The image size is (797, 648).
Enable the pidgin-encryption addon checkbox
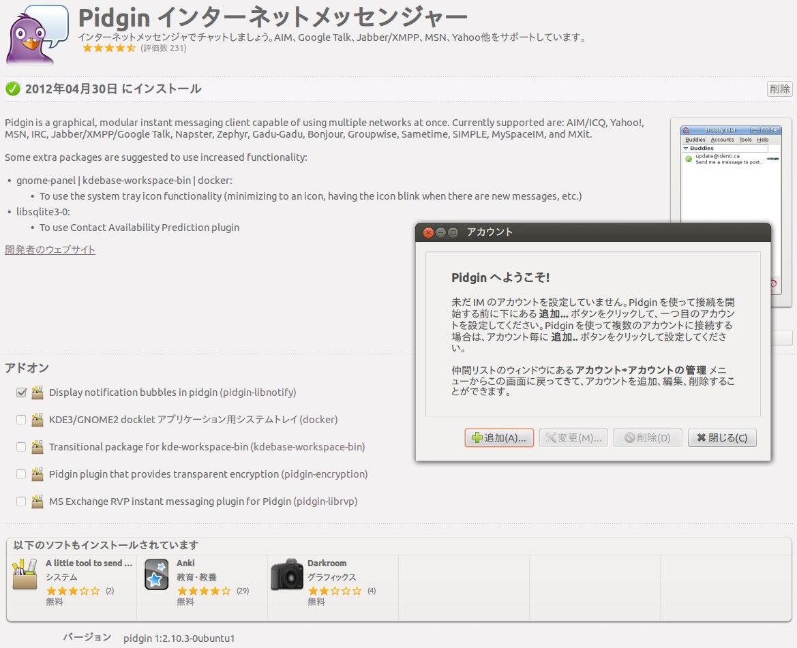click(x=21, y=474)
